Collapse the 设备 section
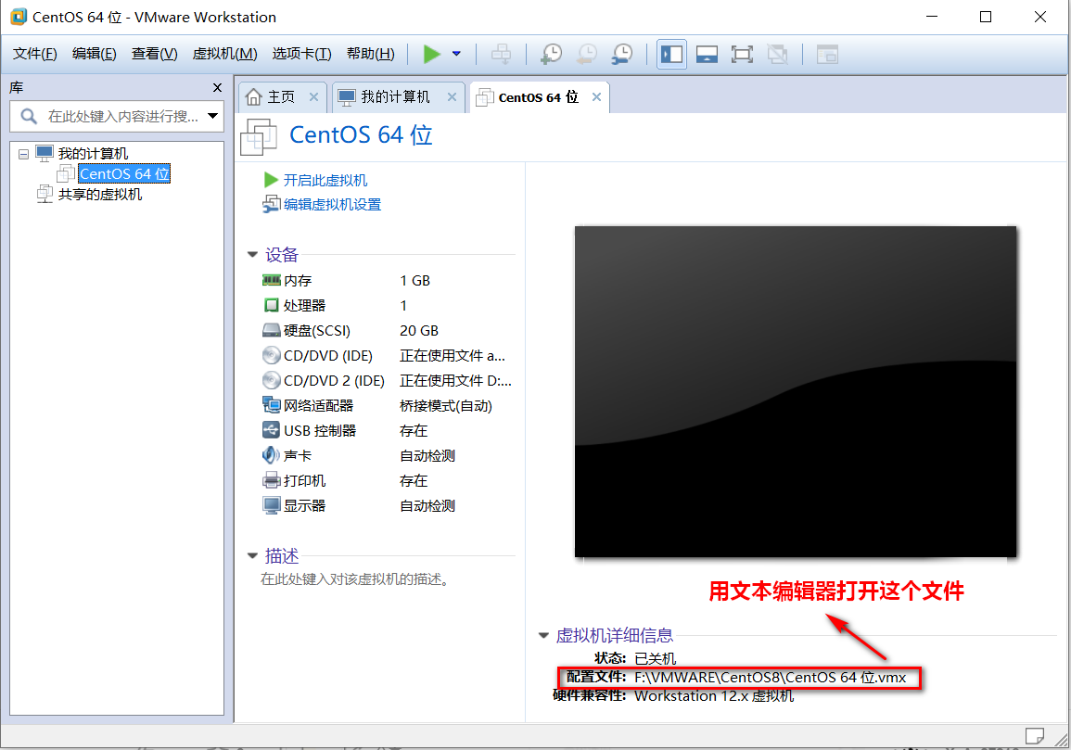Image resolution: width=1071 pixels, height=750 pixels. click(x=252, y=255)
